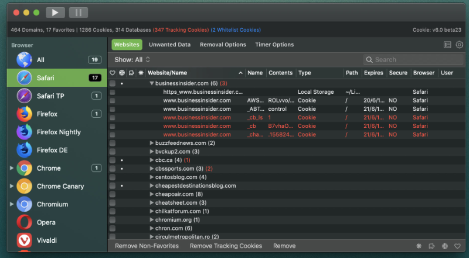Image resolution: width=469 pixels, height=258 pixels.
Task: Tick the checkbox for cbssports.com
Action: coord(113,169)
